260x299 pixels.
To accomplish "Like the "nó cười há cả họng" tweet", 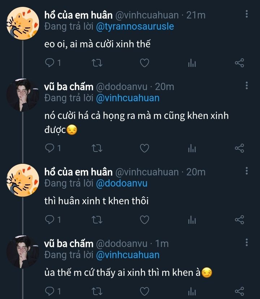I will click(144, 148).
